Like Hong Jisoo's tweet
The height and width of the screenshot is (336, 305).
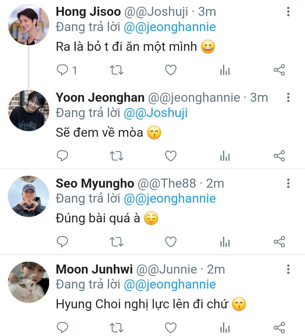(171, 70)
